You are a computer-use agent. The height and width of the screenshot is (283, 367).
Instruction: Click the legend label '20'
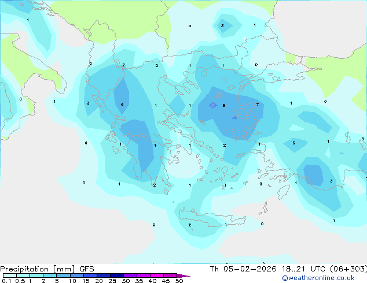[x=99, y=281]
